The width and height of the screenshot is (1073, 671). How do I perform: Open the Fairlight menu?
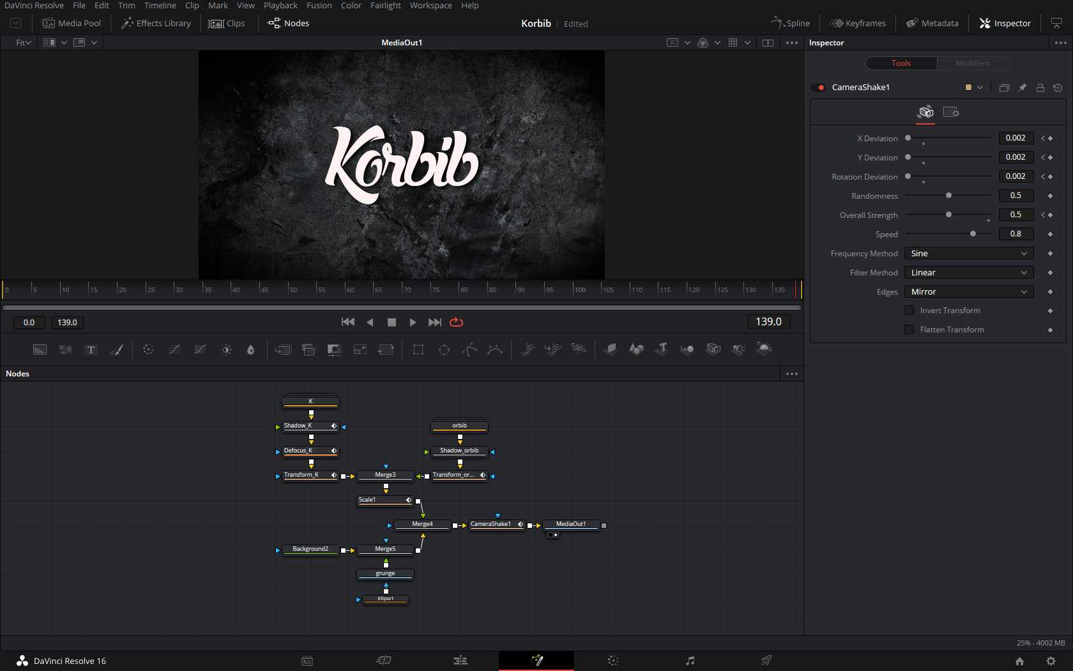[x=386, y=5]
